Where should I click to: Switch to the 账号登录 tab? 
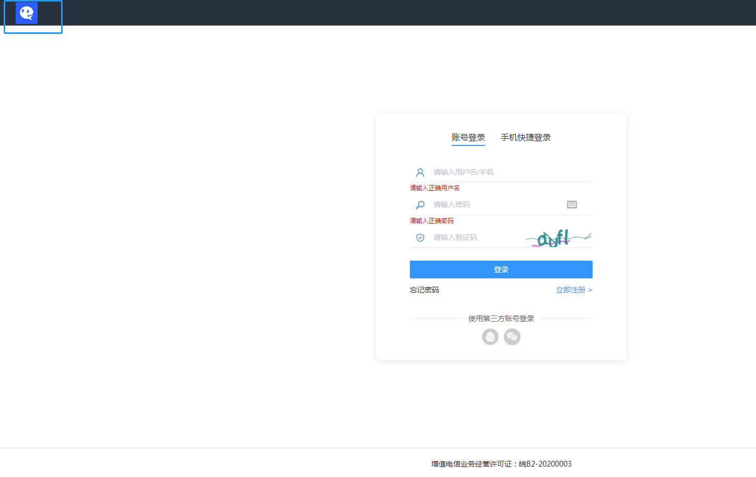(x=468, y=138)
